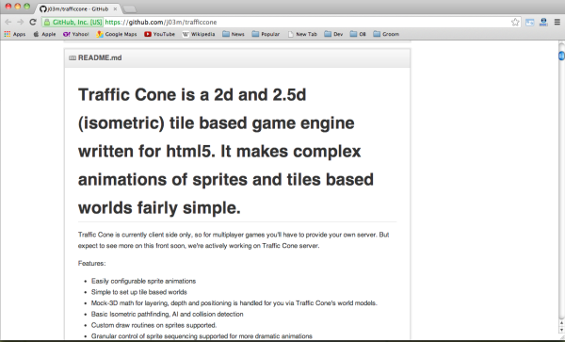Open the Apps shortcut in bookmarks bar
This screenshot has height=342, width=565.
tap(15, 34)
